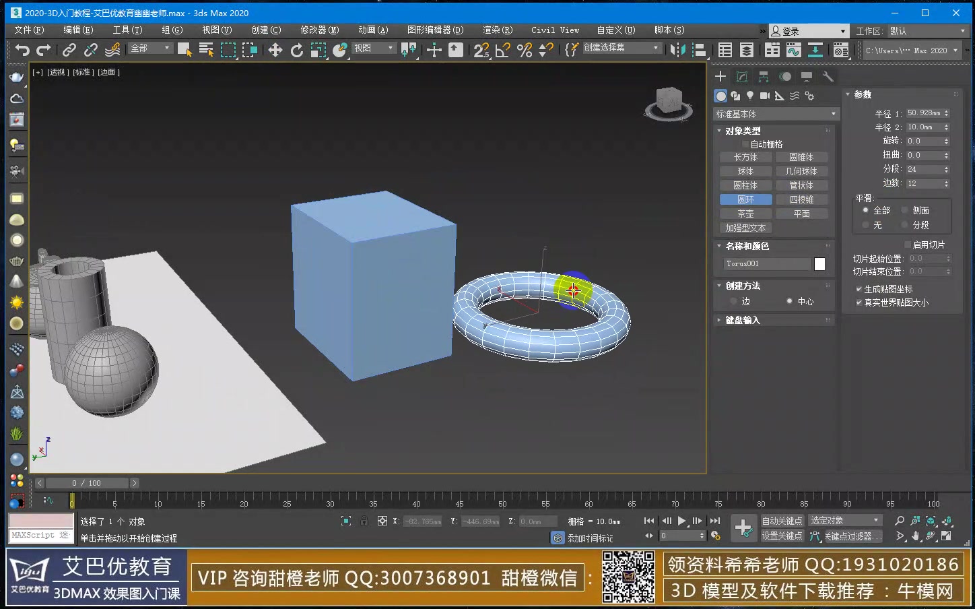The height and width of the screenshot is (609, 975).
Task: Select the Cameras creation category icon
Action: tap(764, 96)
